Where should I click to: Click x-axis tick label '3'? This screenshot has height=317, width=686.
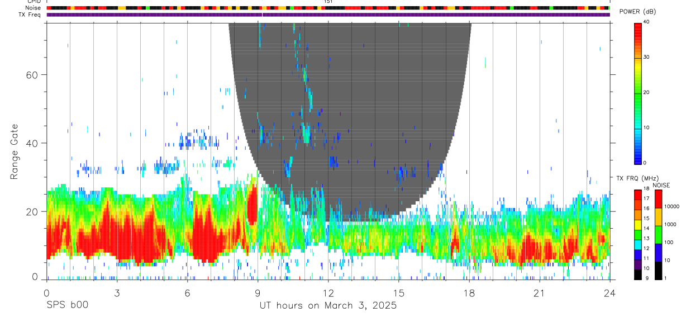pos(117,293)
